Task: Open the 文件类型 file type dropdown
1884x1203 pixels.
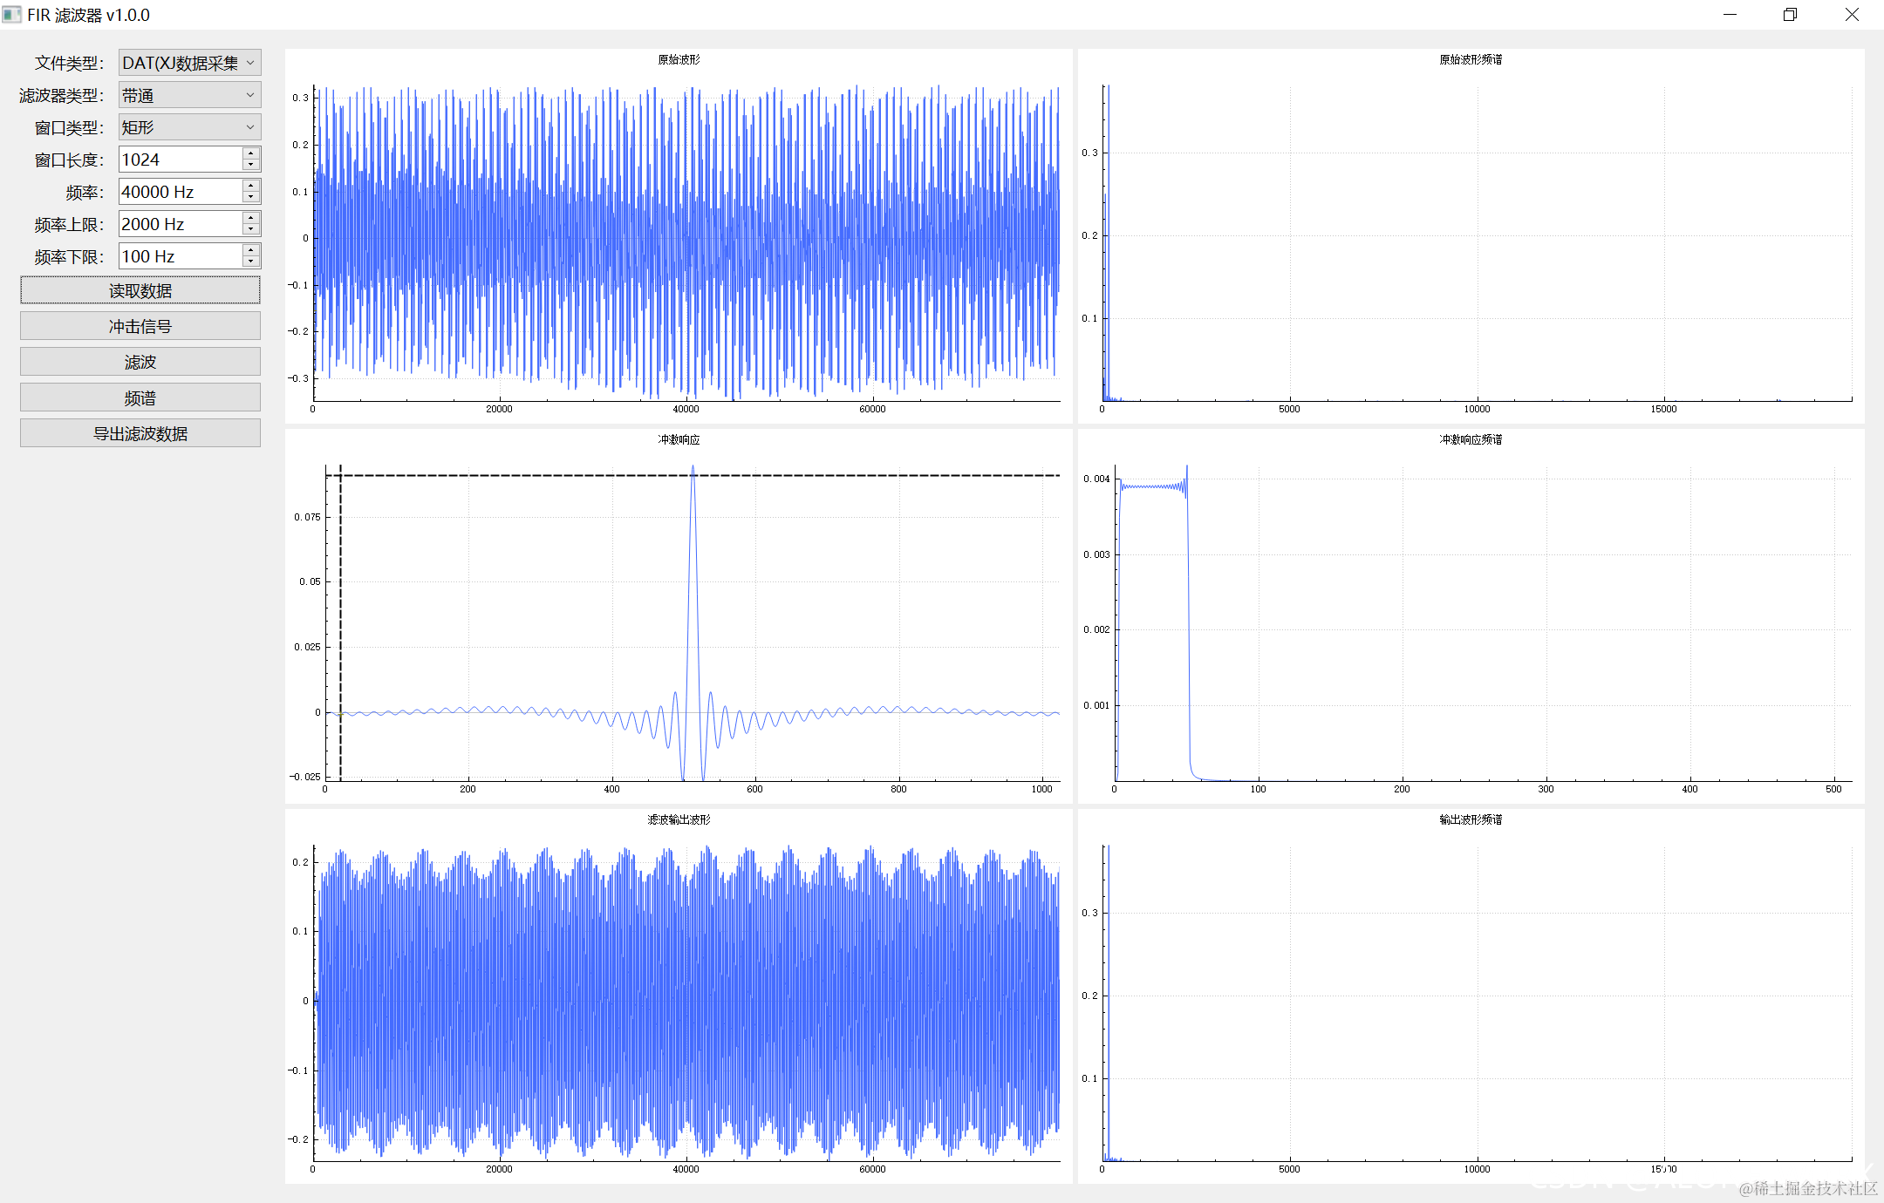Action: click(x=189, y=63)
